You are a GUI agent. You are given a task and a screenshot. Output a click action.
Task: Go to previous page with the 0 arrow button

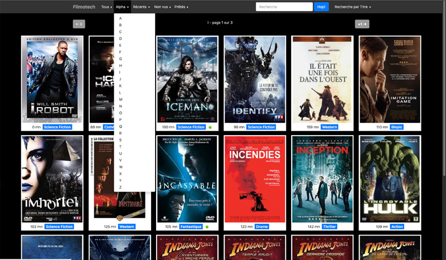click(79, 24)
